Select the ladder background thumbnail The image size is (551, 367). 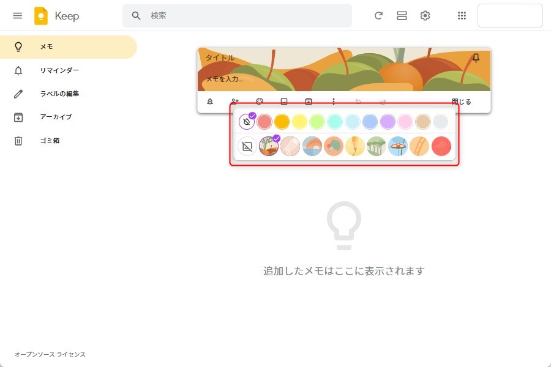419,146
